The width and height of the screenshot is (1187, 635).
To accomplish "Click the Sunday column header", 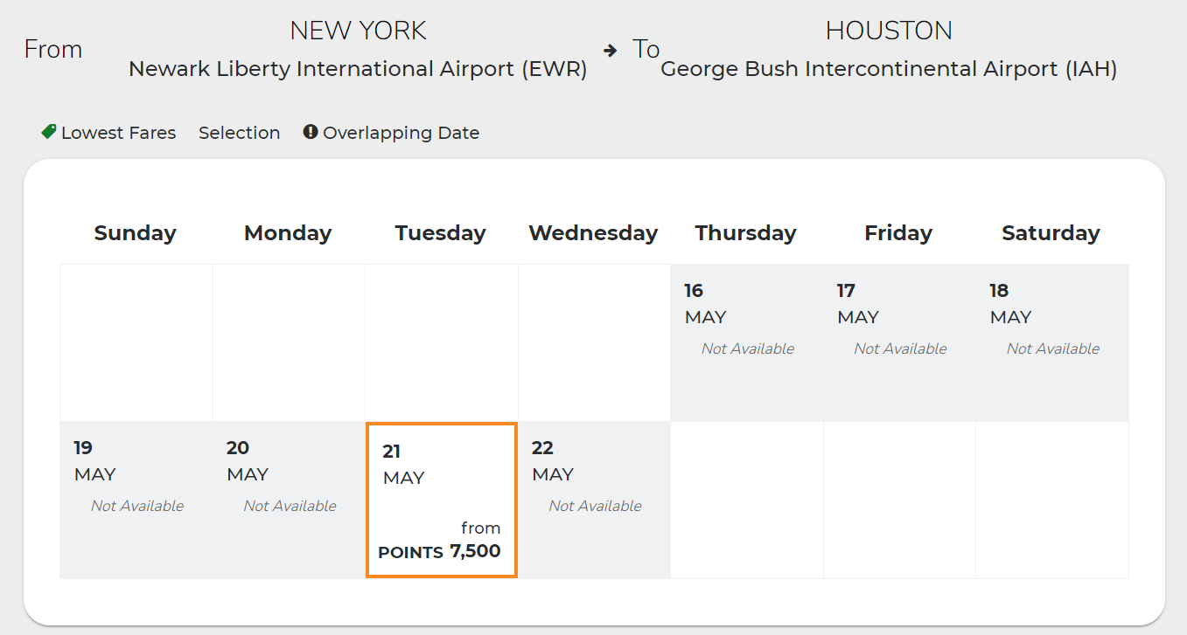I will (x=136, y=233).
